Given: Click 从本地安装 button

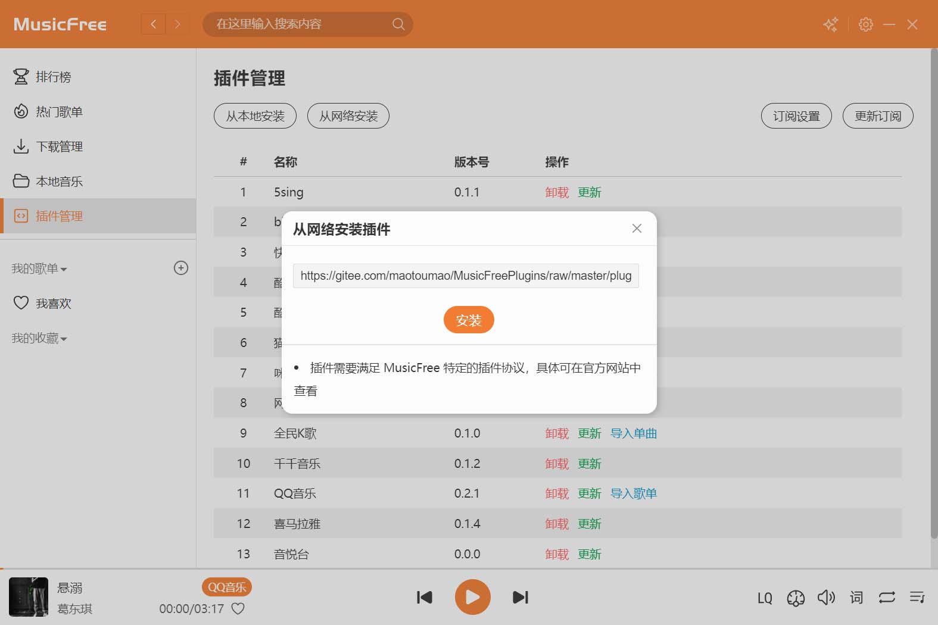Looking at the screenshot, I should (x=255, y=115).
